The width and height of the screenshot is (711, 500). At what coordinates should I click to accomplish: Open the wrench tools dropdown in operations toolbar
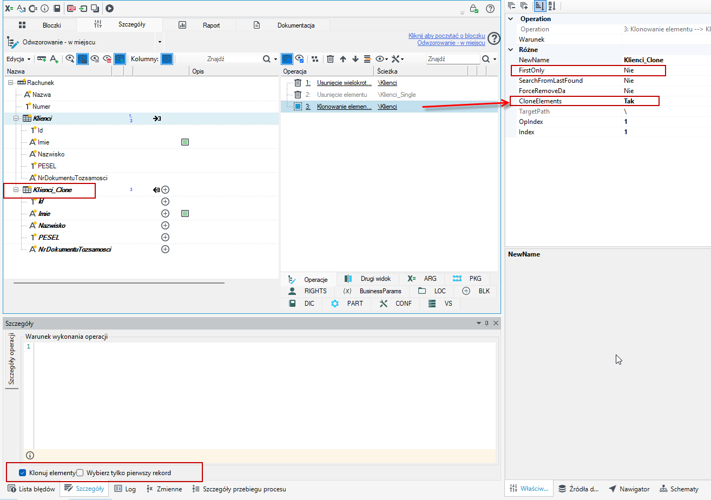[x=398, y=59]
